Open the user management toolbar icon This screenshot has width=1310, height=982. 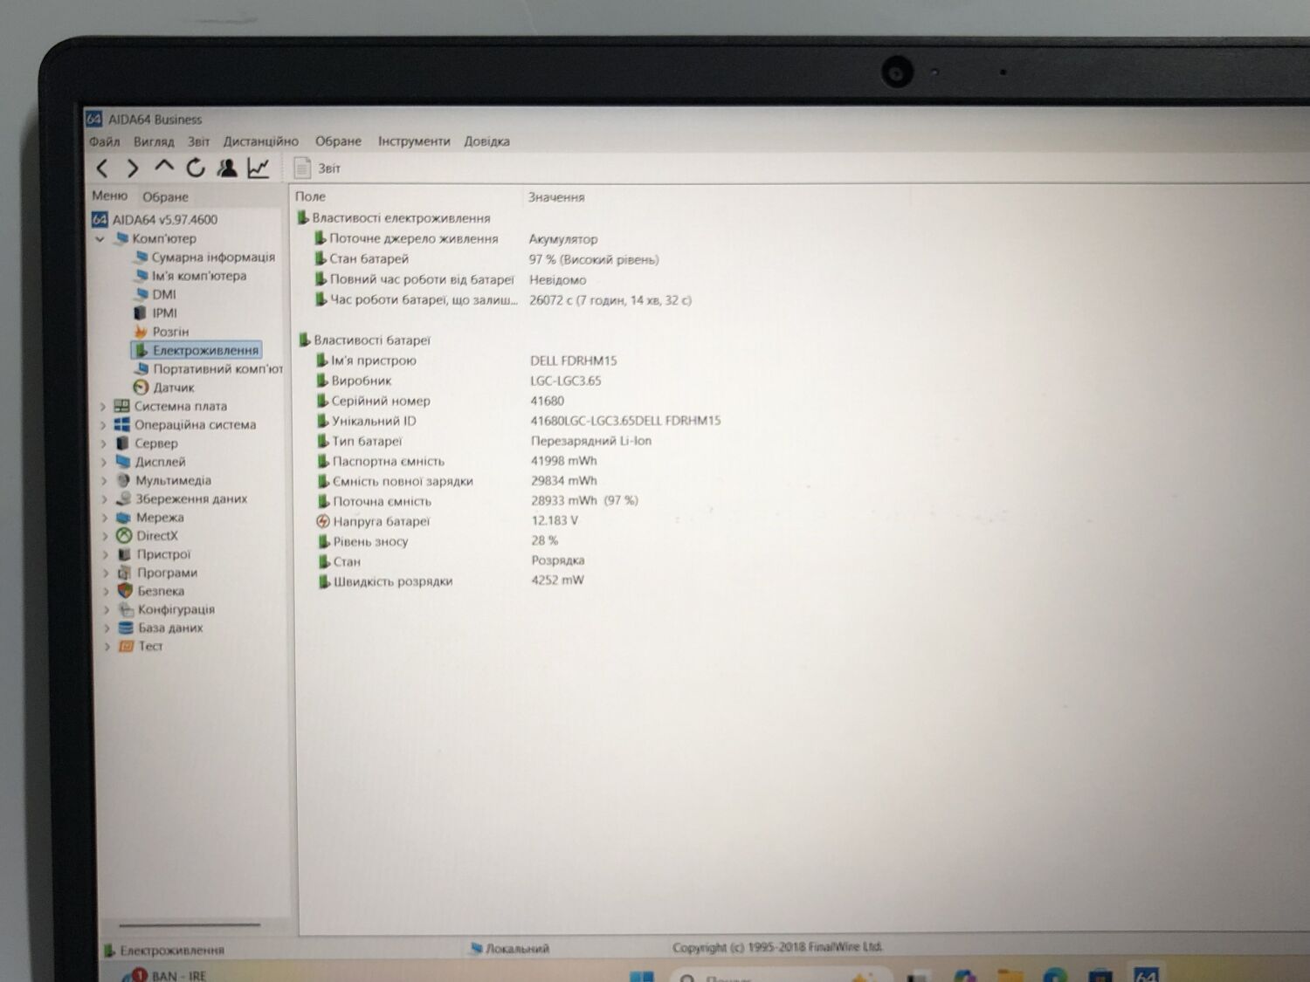click(x=226, y=168)
